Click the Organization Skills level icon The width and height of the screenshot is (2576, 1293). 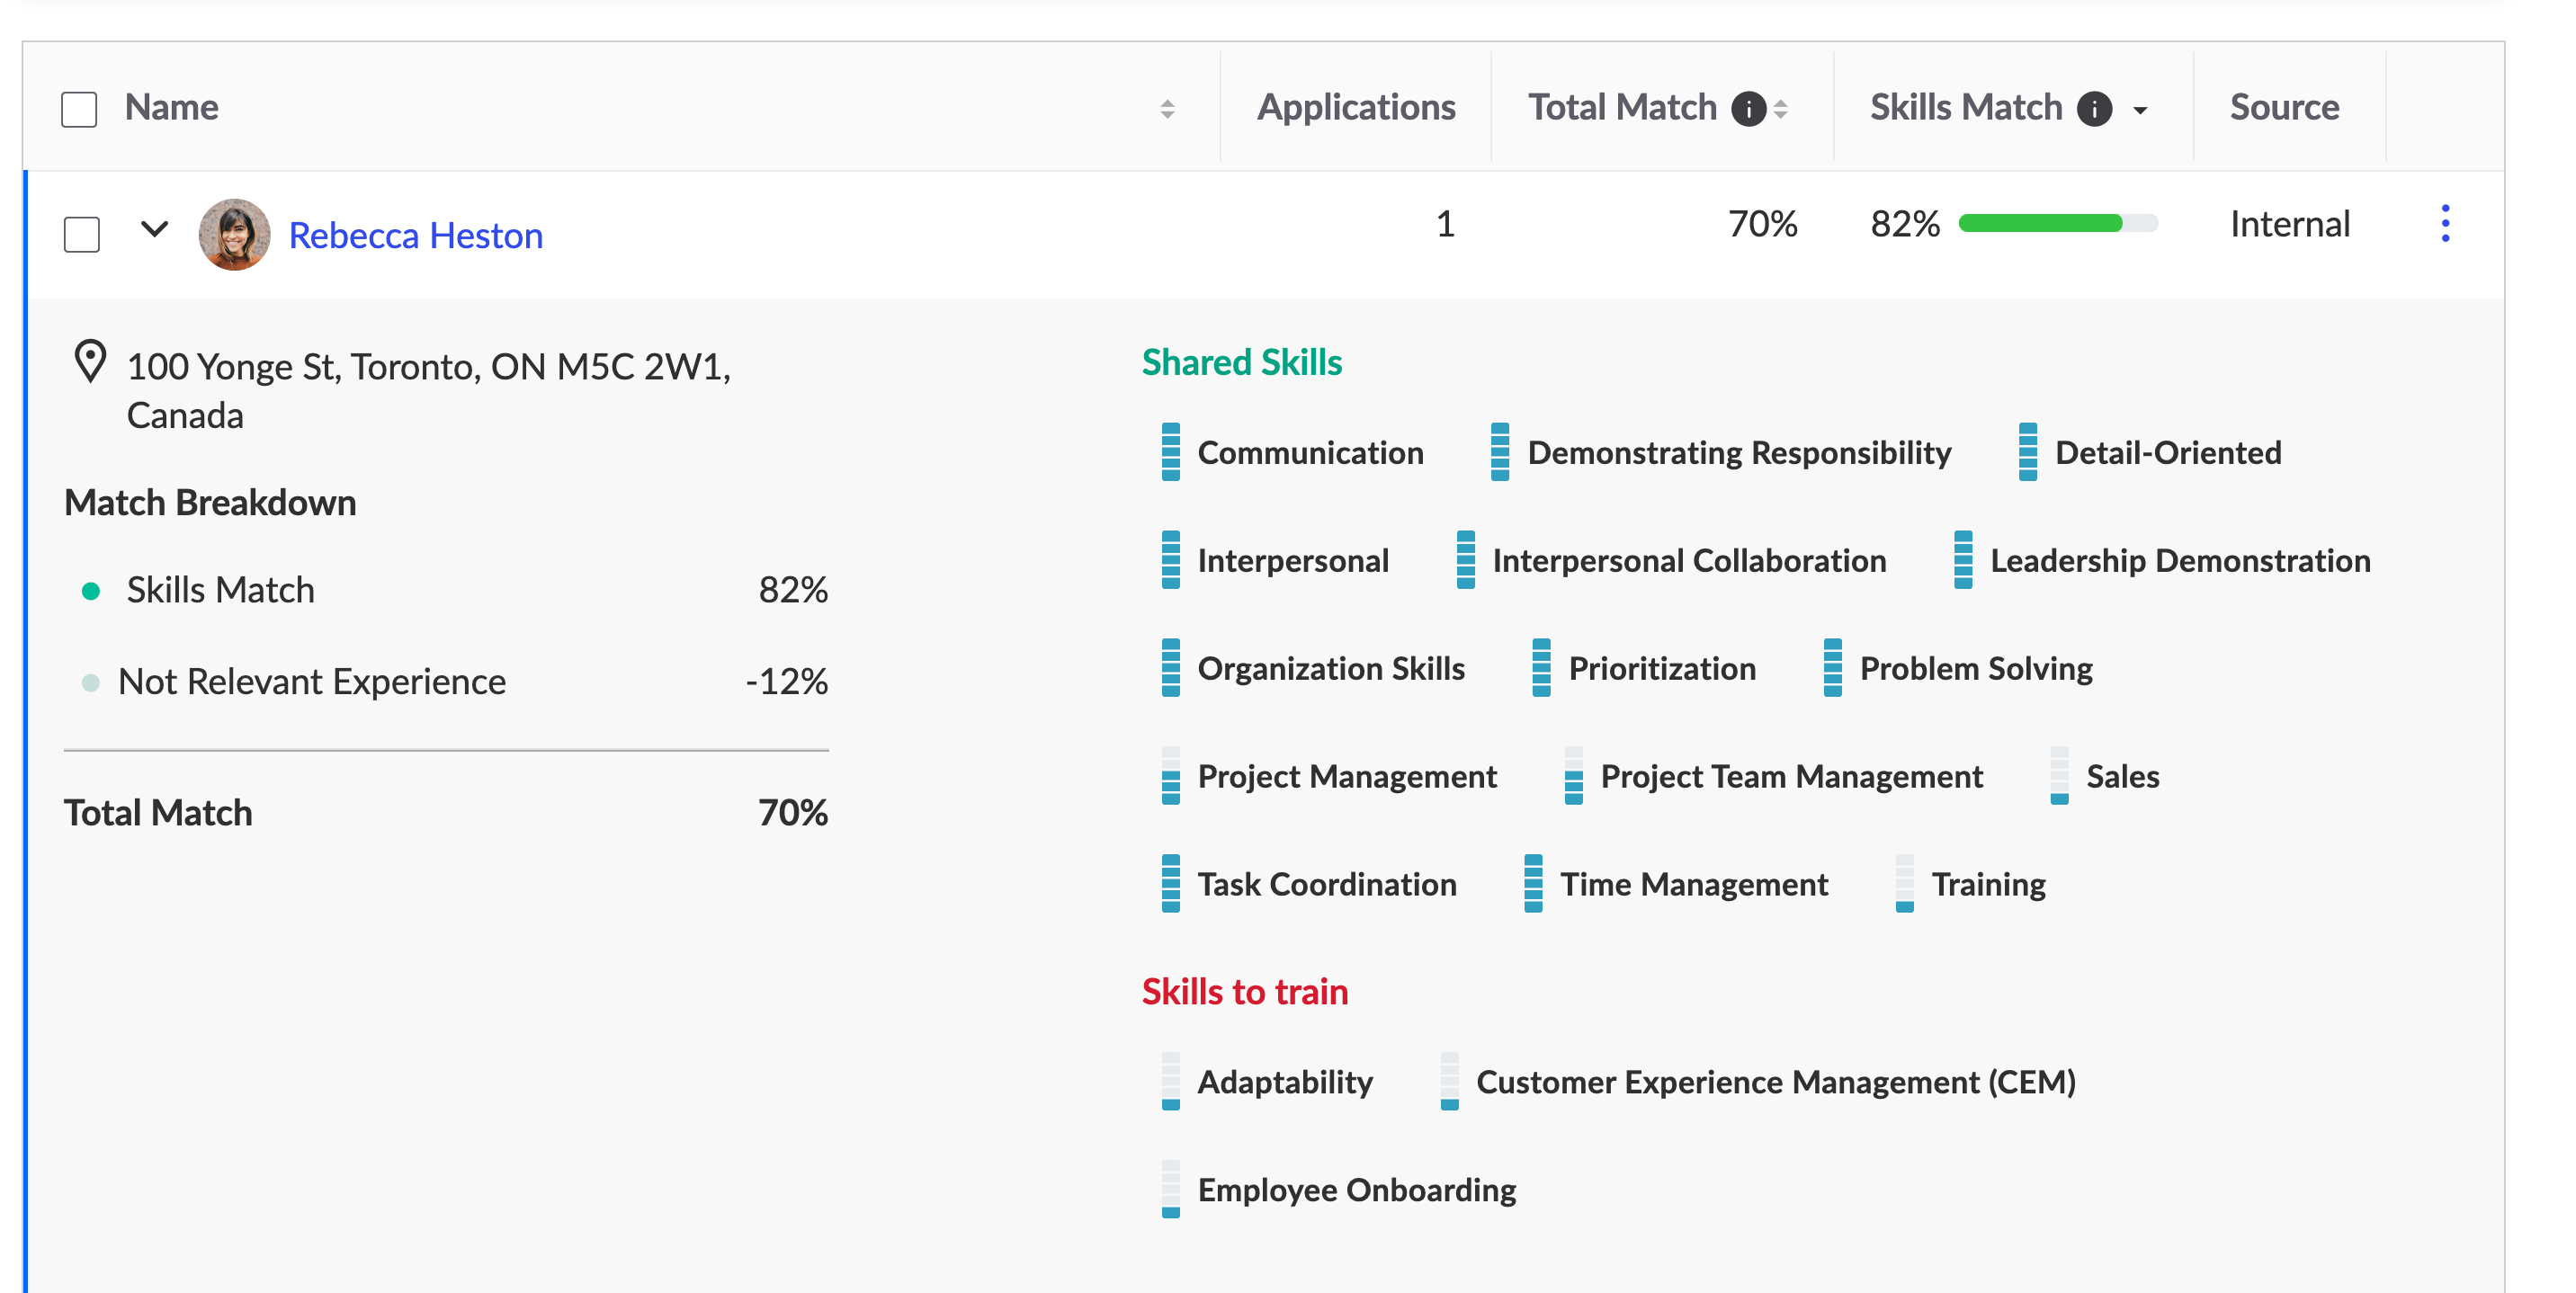[1171, 668]
